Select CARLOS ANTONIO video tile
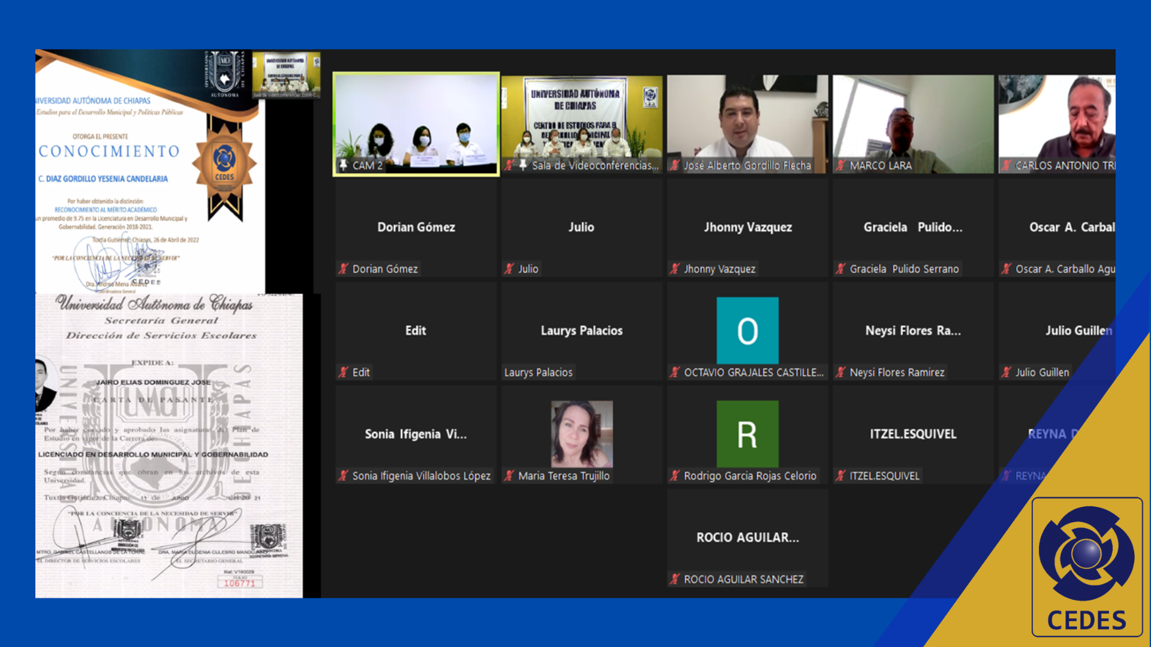The height and width of the screenshot is (647, 1151). [1057, 124]
